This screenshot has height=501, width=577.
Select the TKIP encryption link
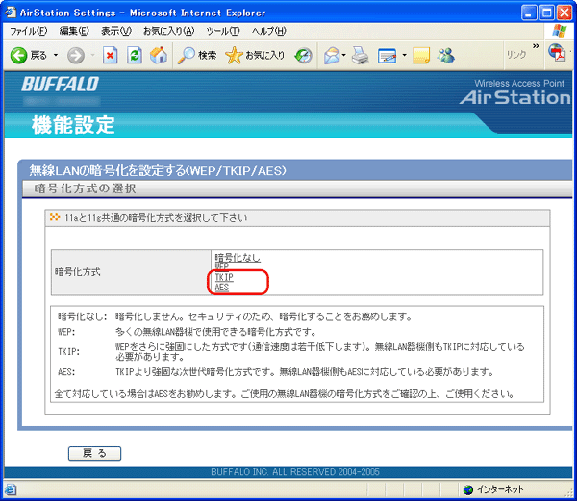click(224, 277)
